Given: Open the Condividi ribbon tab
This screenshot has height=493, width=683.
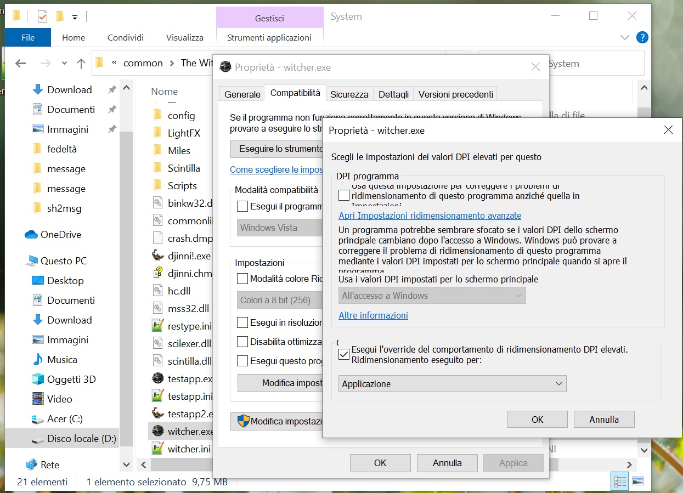Looking at the screenshot, I should pyautogui.click(x=126, y=37).
